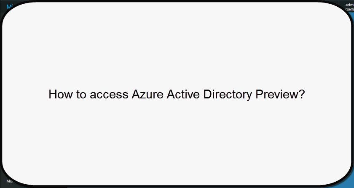354x188 pixels.
Task: Open More services in the sidebar
Action: click(x=9, y=181)
